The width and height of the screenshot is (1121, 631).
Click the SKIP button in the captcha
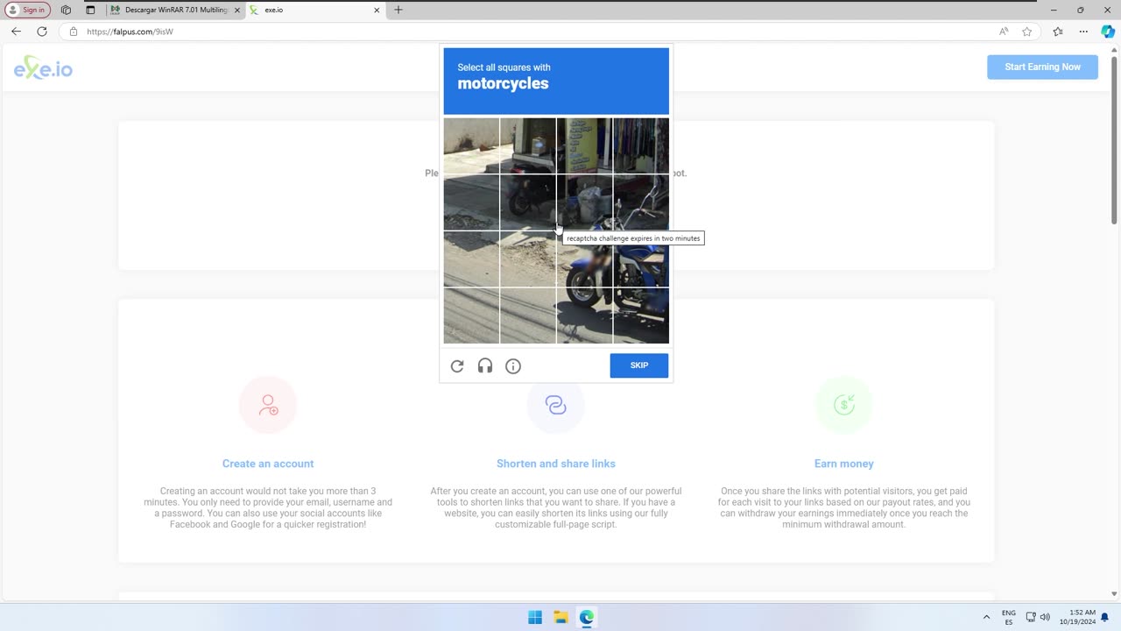pos(639,365)
